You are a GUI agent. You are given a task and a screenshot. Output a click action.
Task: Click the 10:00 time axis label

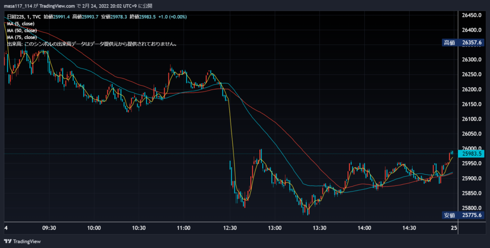94,228
